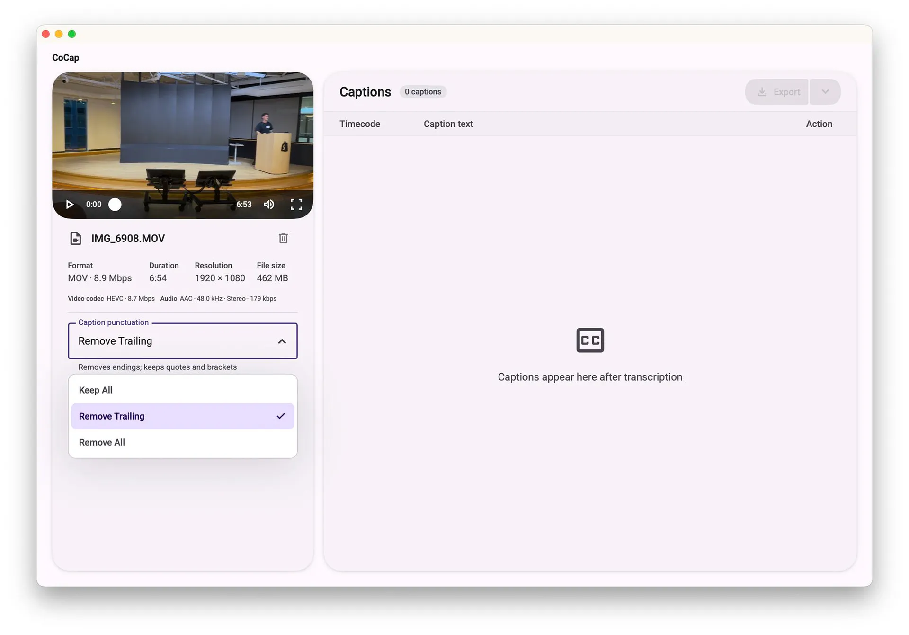This screenshot has width=909, height=635.
Task: Click the MOV · 8.9 Mbps format value
Action: pos(100,278)
